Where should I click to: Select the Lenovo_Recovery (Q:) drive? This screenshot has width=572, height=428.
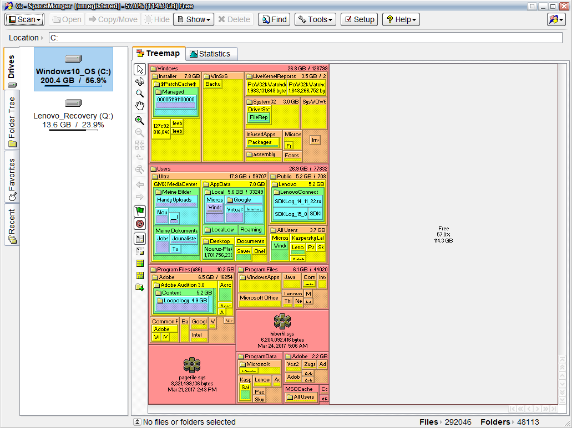tap(73, 114)
